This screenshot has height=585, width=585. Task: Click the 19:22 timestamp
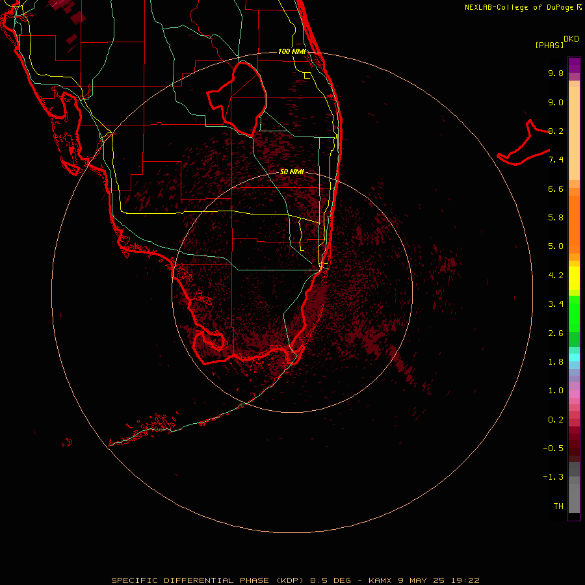tap(465, 580)
